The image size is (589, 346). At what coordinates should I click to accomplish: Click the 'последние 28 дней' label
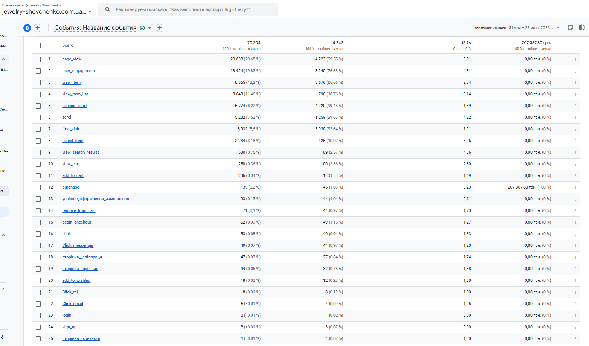click(490, 28)
